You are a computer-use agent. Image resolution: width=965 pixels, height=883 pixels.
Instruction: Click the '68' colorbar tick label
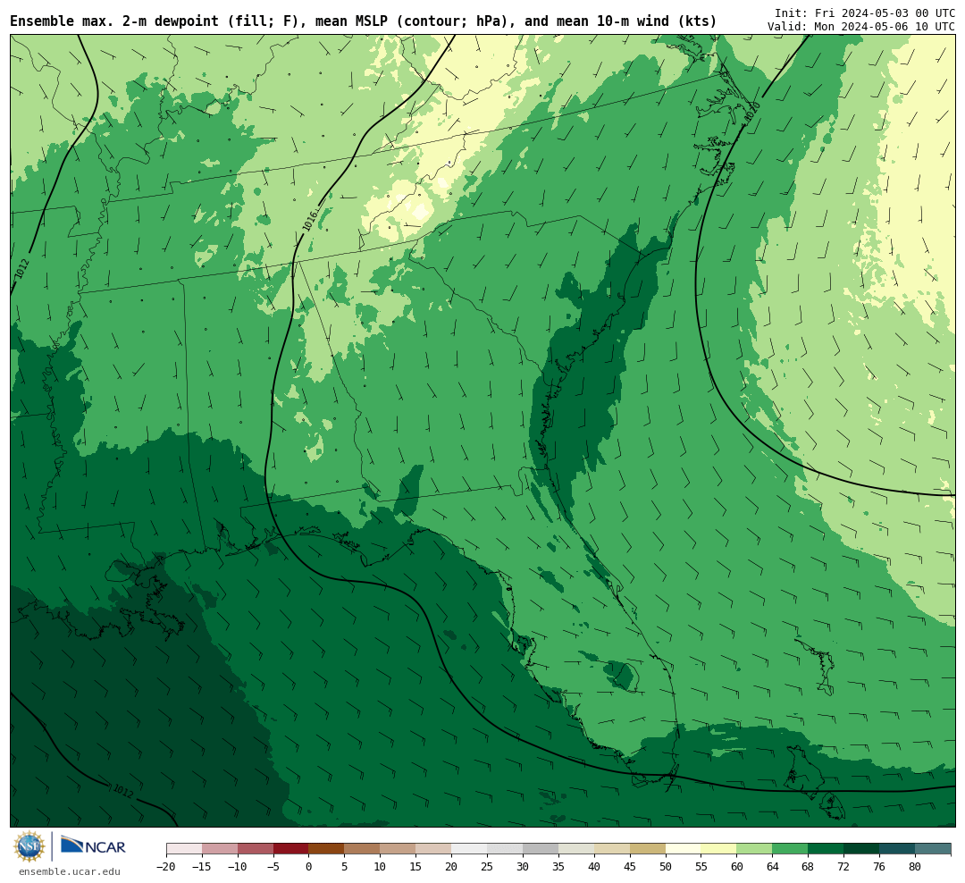(809, 866)
